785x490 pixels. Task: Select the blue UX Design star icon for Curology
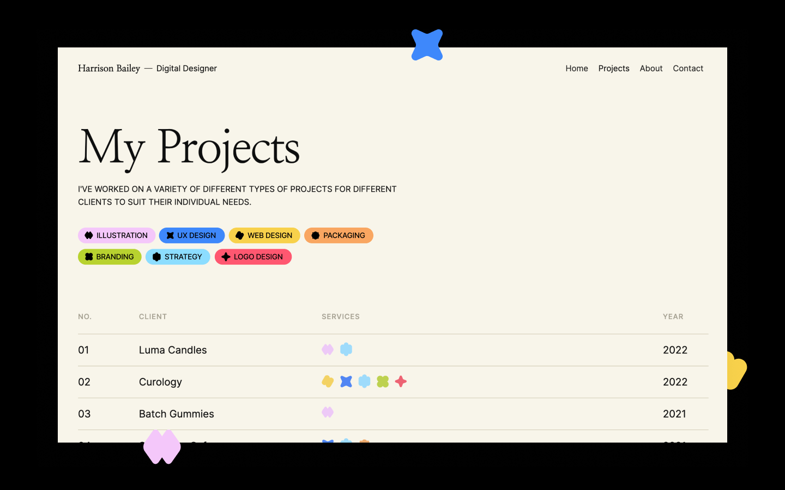point(346,382)
